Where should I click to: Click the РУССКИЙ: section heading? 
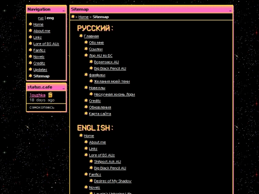click(95, 28)
